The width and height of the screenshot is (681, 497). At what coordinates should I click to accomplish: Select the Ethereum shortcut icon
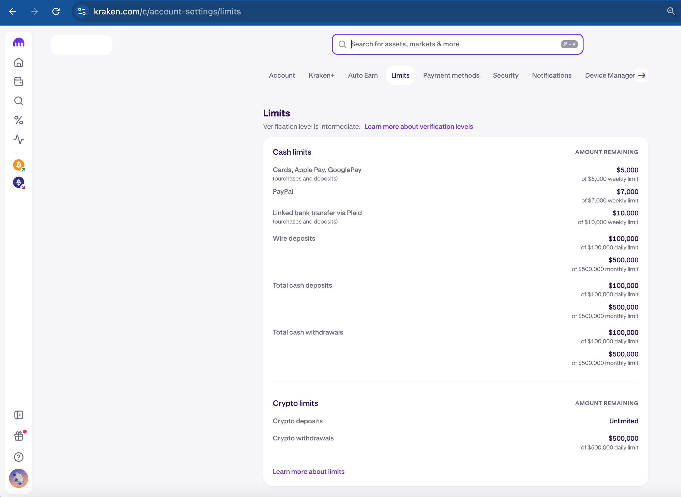click(x=19, y=183)
